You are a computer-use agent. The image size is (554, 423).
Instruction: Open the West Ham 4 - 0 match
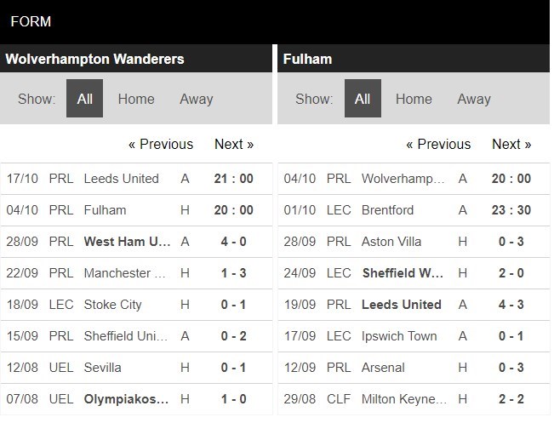127,242
